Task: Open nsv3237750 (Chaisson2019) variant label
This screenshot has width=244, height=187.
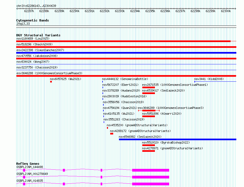Action: [37, 67]
